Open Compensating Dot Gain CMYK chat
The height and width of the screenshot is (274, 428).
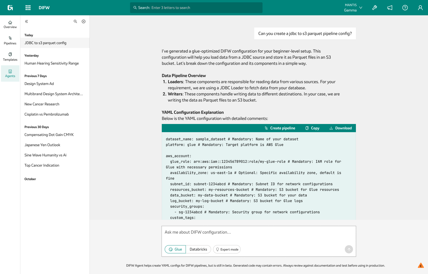55,135
